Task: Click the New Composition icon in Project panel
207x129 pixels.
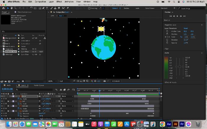Action: [9, 81]
